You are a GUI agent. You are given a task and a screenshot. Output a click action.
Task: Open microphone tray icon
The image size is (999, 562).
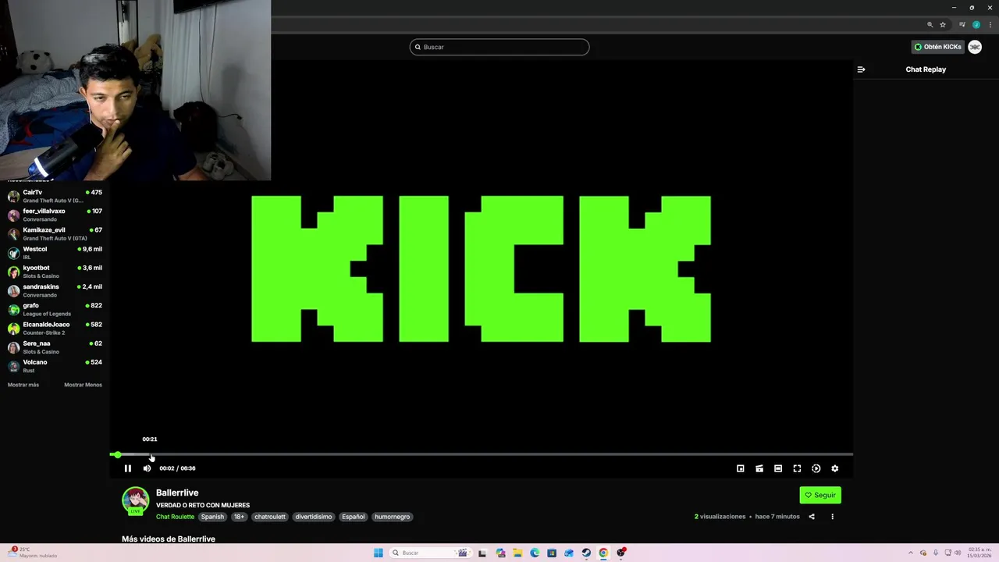[936, 553]
